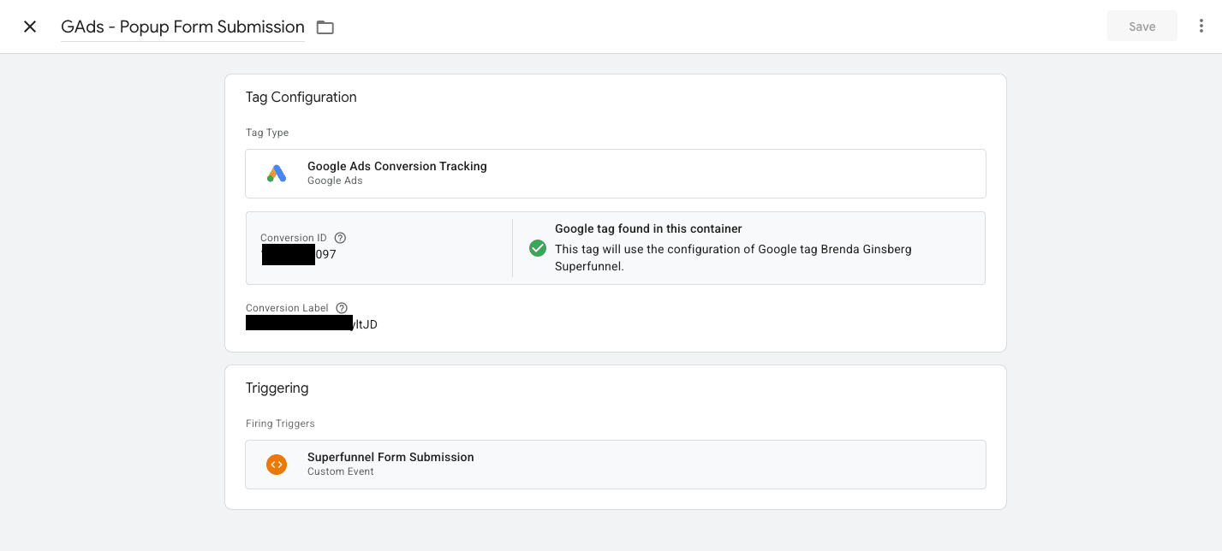Click the Triggering section heading
This screenshot has width=1222, height=551.
point(277,388)
